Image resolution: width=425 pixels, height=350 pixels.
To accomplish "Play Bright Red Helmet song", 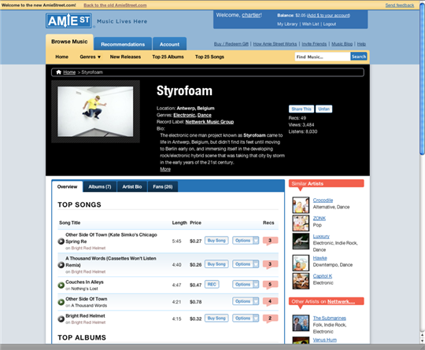I will pos(61,319).
